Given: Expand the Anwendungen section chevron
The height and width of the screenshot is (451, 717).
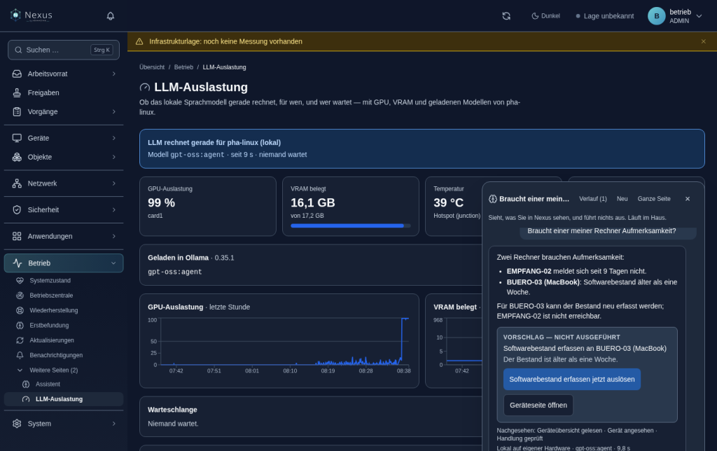Looking at the screenshot, I should 114,237.
